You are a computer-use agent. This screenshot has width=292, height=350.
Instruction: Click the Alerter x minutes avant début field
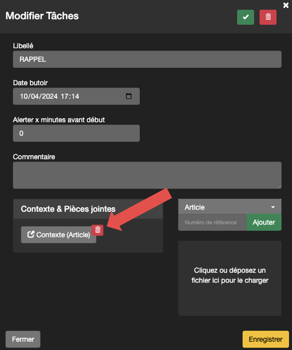pyautogui.click(x=76, y=133)
